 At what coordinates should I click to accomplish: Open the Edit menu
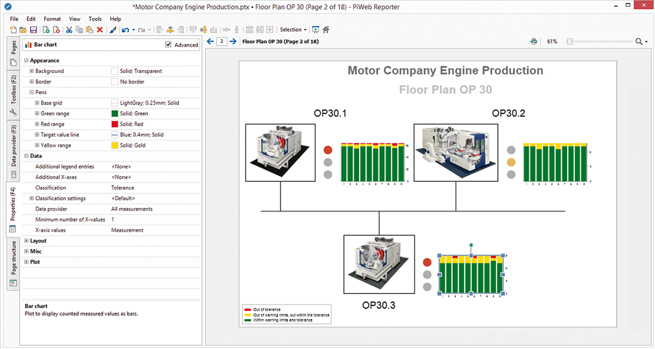point(31,19)
